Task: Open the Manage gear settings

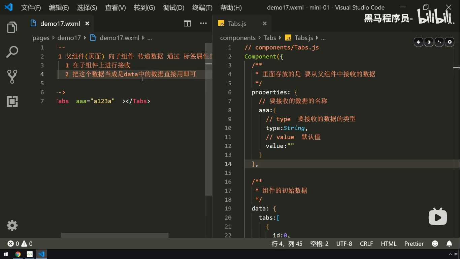Action: [x=12, y=225]
